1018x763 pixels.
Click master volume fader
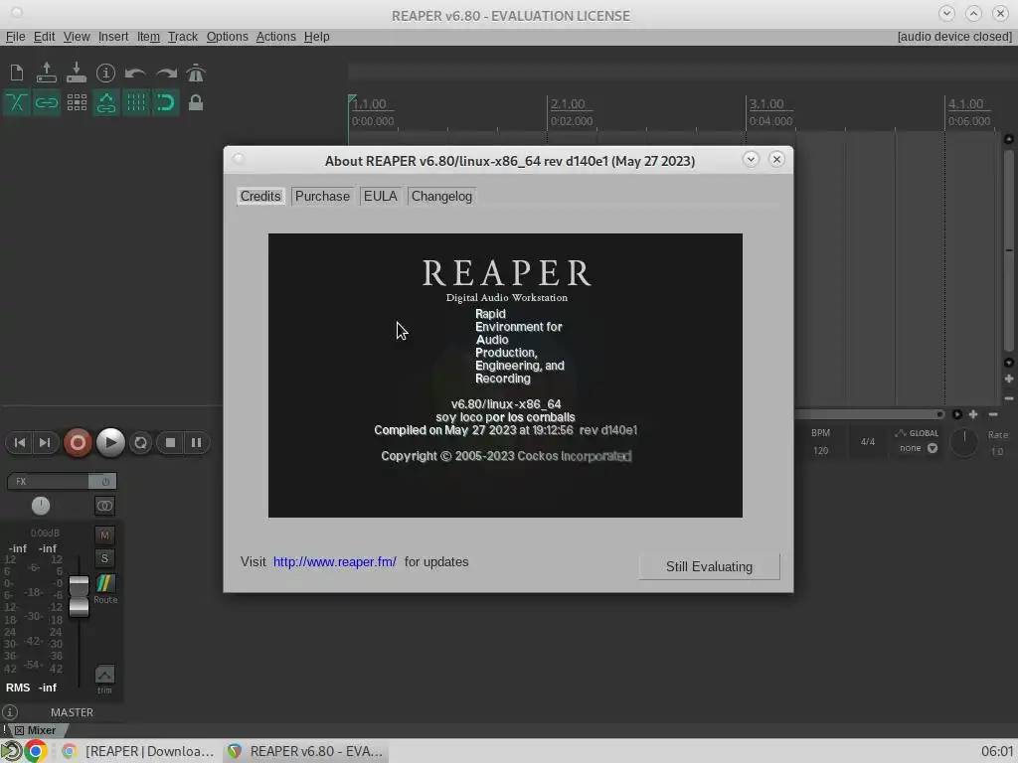[80, 596]
